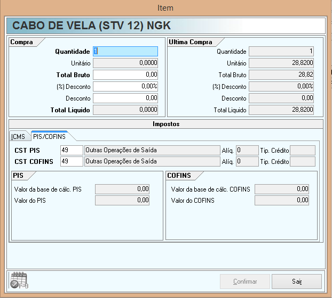
Task: Click the Valor do COFINS field
Action: click(282, 200)
